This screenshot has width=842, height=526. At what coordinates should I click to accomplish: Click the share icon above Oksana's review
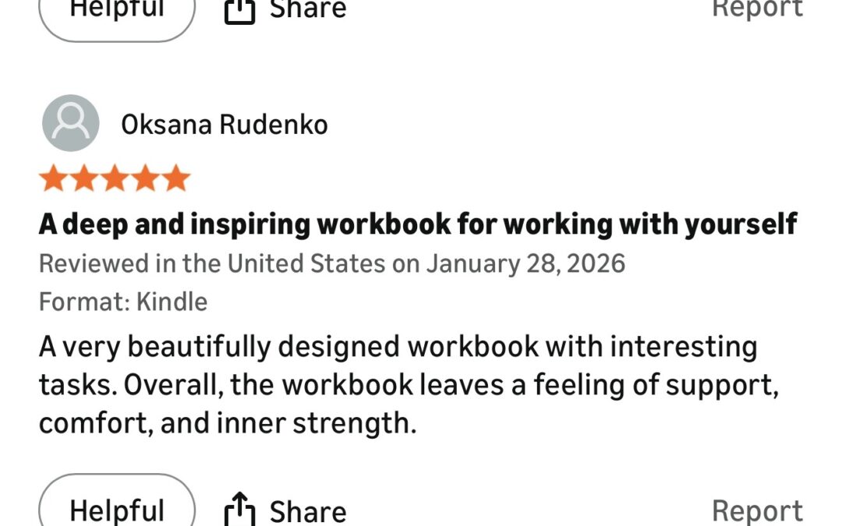[x=240, y=9]
